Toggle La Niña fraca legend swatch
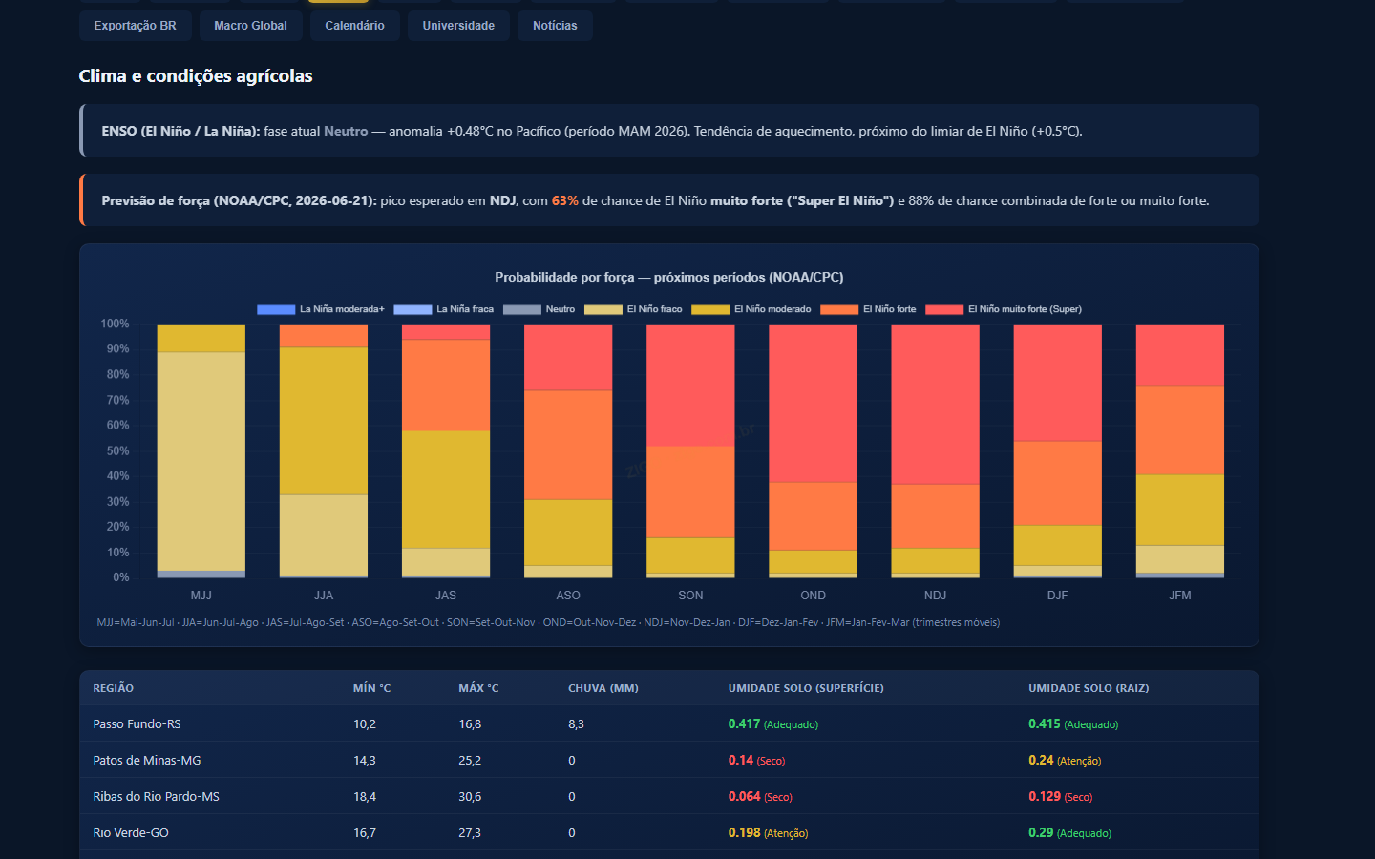This screenshot has width=1375, height=859. pos(444,309)
